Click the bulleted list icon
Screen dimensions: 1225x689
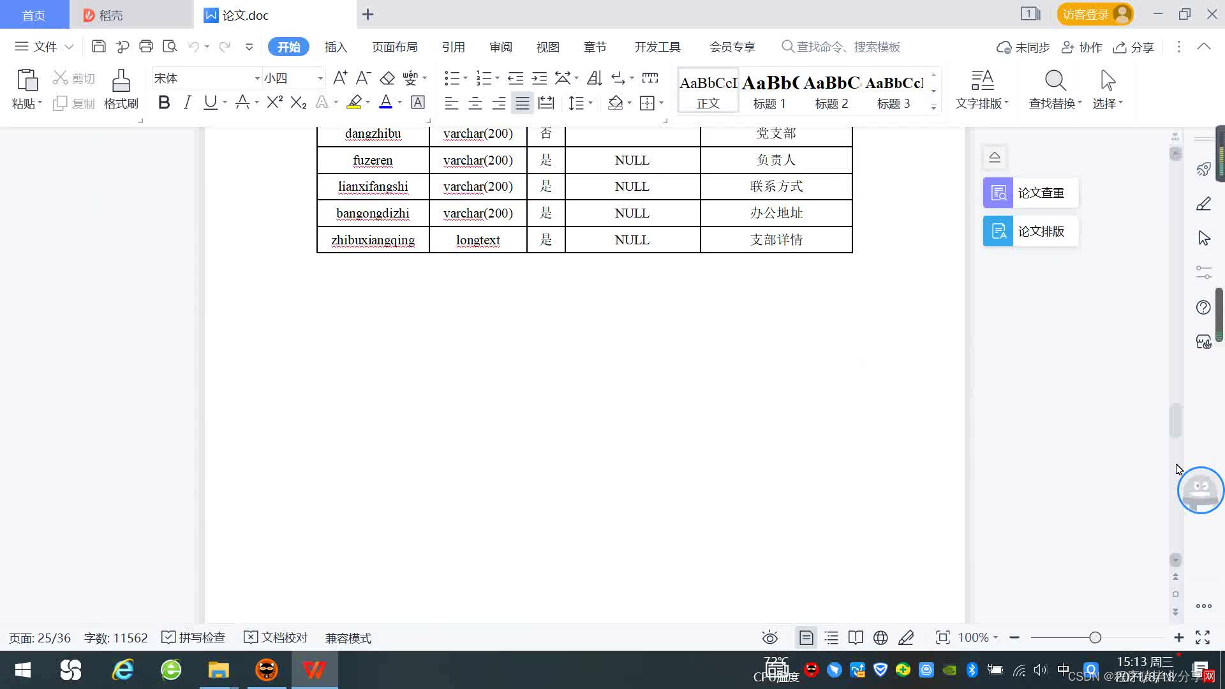click(x=452, y=78)
